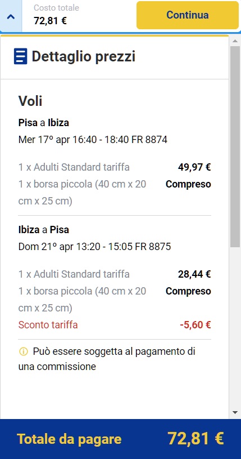Click the Totale da pagare bar
This screenshot has height=459, width=241.
point(120,439)
